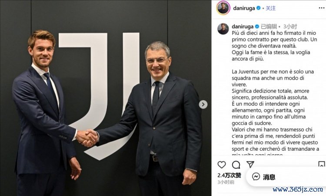Like the post with the heart icon
326x196 pixels.
coord(222,165)
